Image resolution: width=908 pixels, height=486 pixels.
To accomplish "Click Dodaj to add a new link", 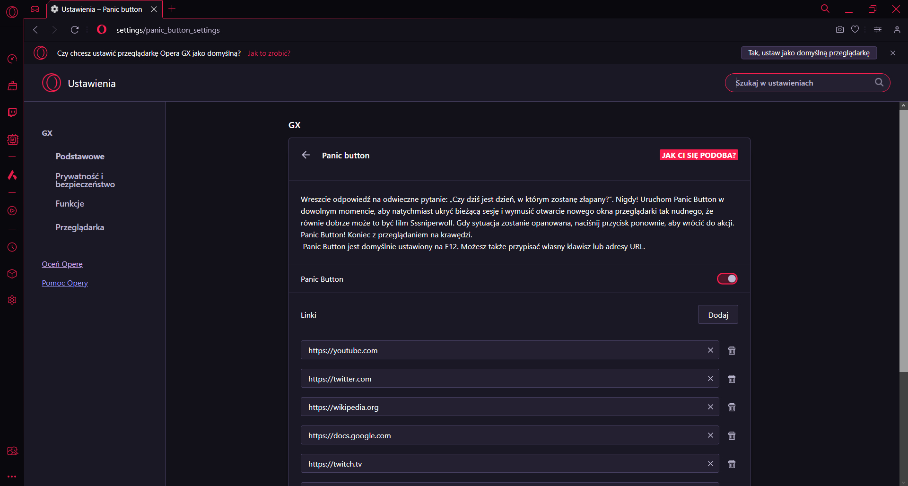I will 717,315.
